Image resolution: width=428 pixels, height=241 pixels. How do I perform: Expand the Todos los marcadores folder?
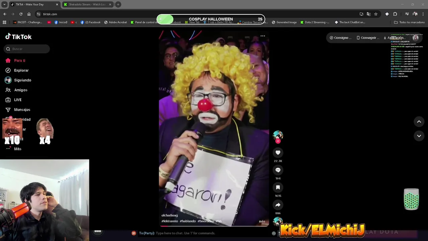pyautogui.click(x=409, y=22)
